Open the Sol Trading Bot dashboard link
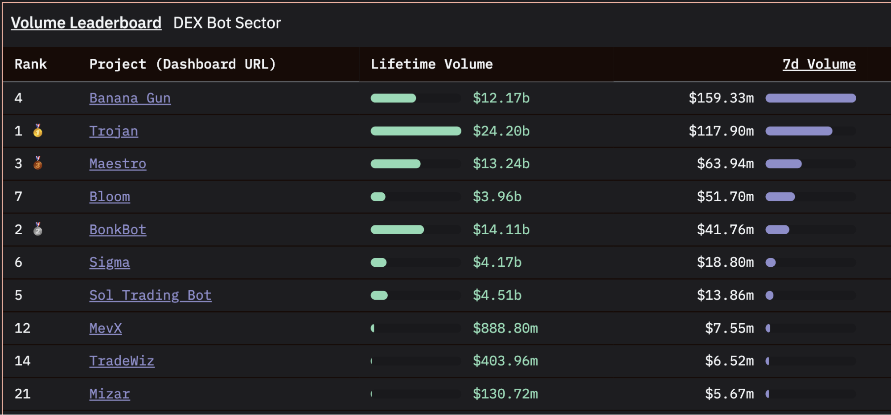The height and width of the screenshot is (415, 891). pyautogui.click(x=151, y=295)
